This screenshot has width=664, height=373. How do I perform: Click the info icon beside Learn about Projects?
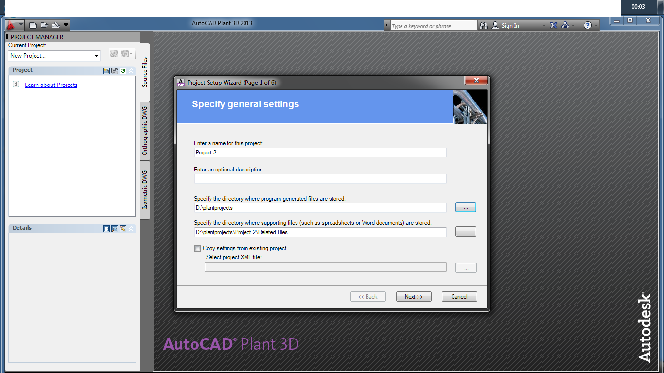(16, 85)
